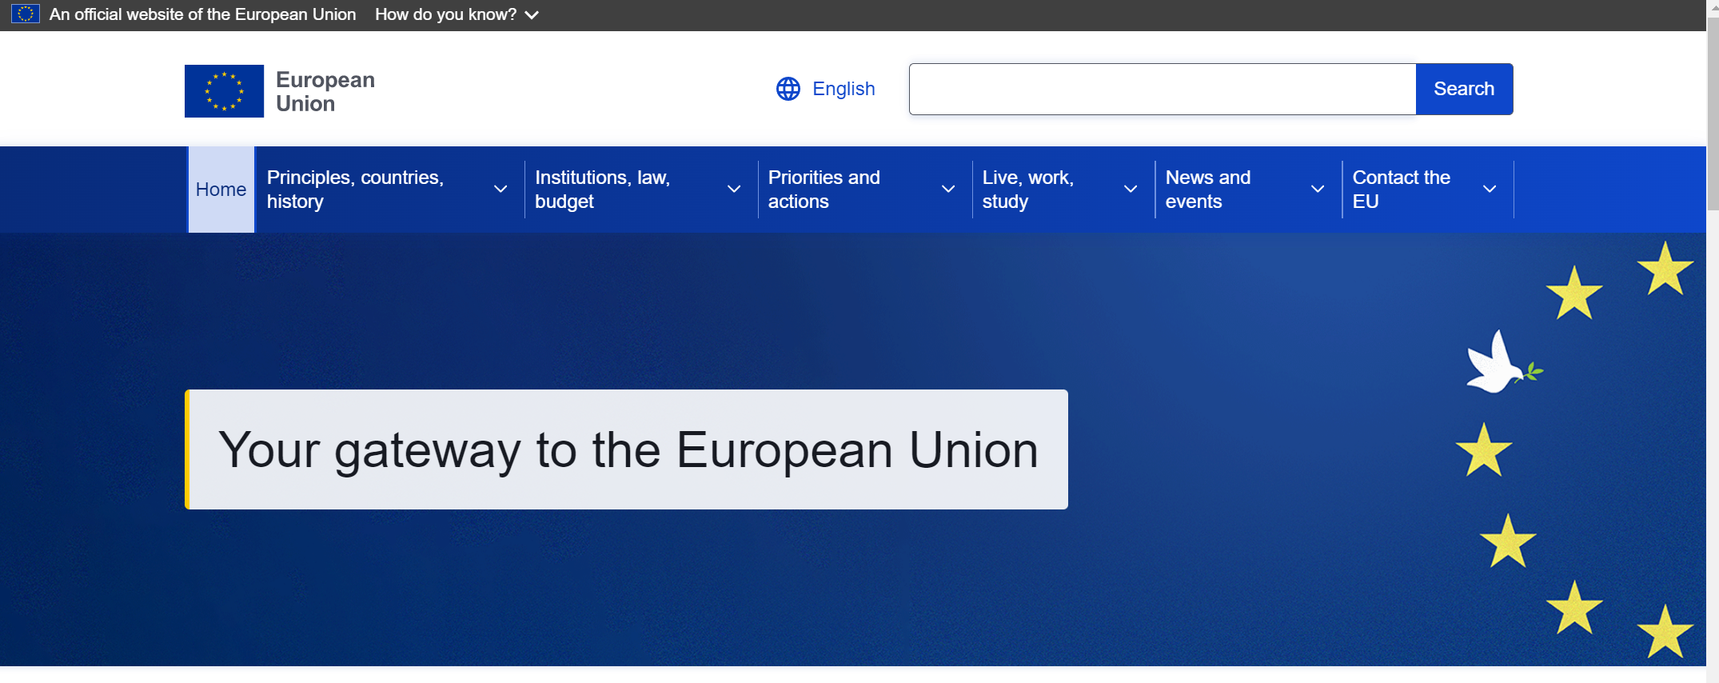Focus the search input field
Screen dimensions: 1719x683
click(1163, 89)
